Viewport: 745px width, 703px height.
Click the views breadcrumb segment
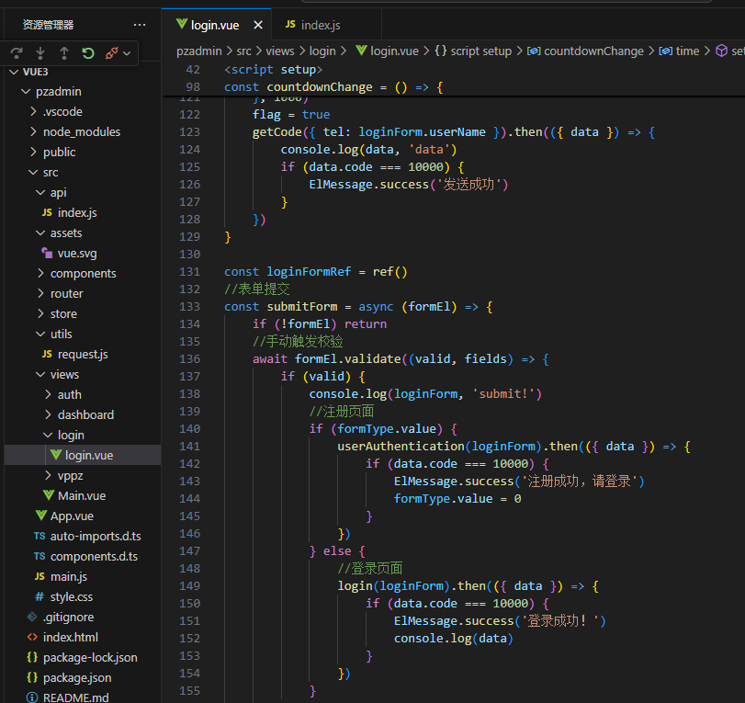pos(280,51)
